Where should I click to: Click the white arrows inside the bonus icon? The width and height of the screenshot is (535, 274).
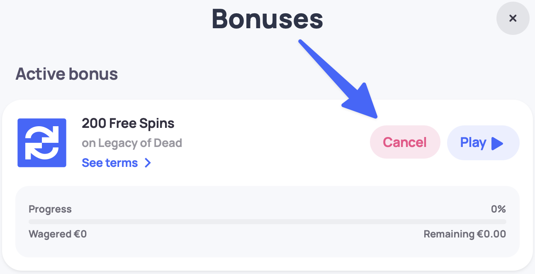click(42, 143)
